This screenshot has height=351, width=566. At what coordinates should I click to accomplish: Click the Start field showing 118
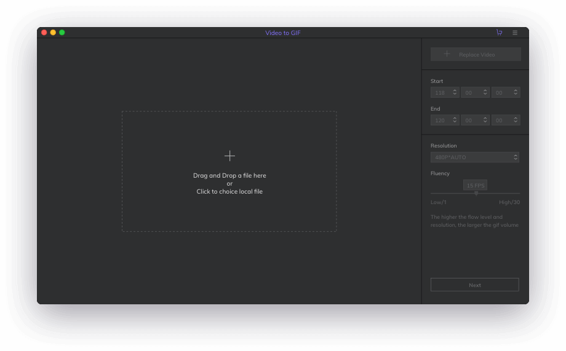[x=440, y=92]
